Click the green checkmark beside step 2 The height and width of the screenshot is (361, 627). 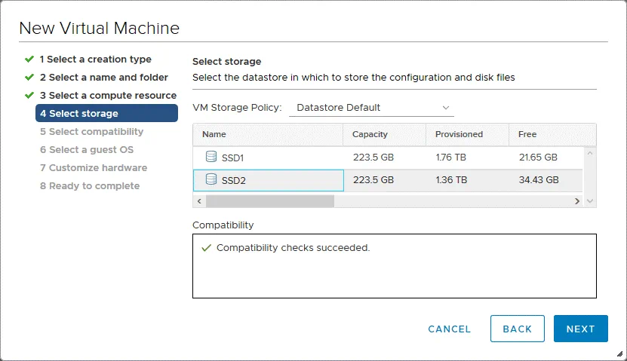point(29,77)
